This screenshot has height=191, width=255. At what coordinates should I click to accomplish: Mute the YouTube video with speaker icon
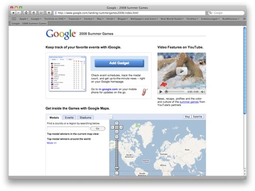203,92
